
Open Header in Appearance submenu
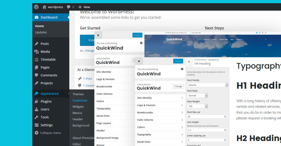click(78, 119)
